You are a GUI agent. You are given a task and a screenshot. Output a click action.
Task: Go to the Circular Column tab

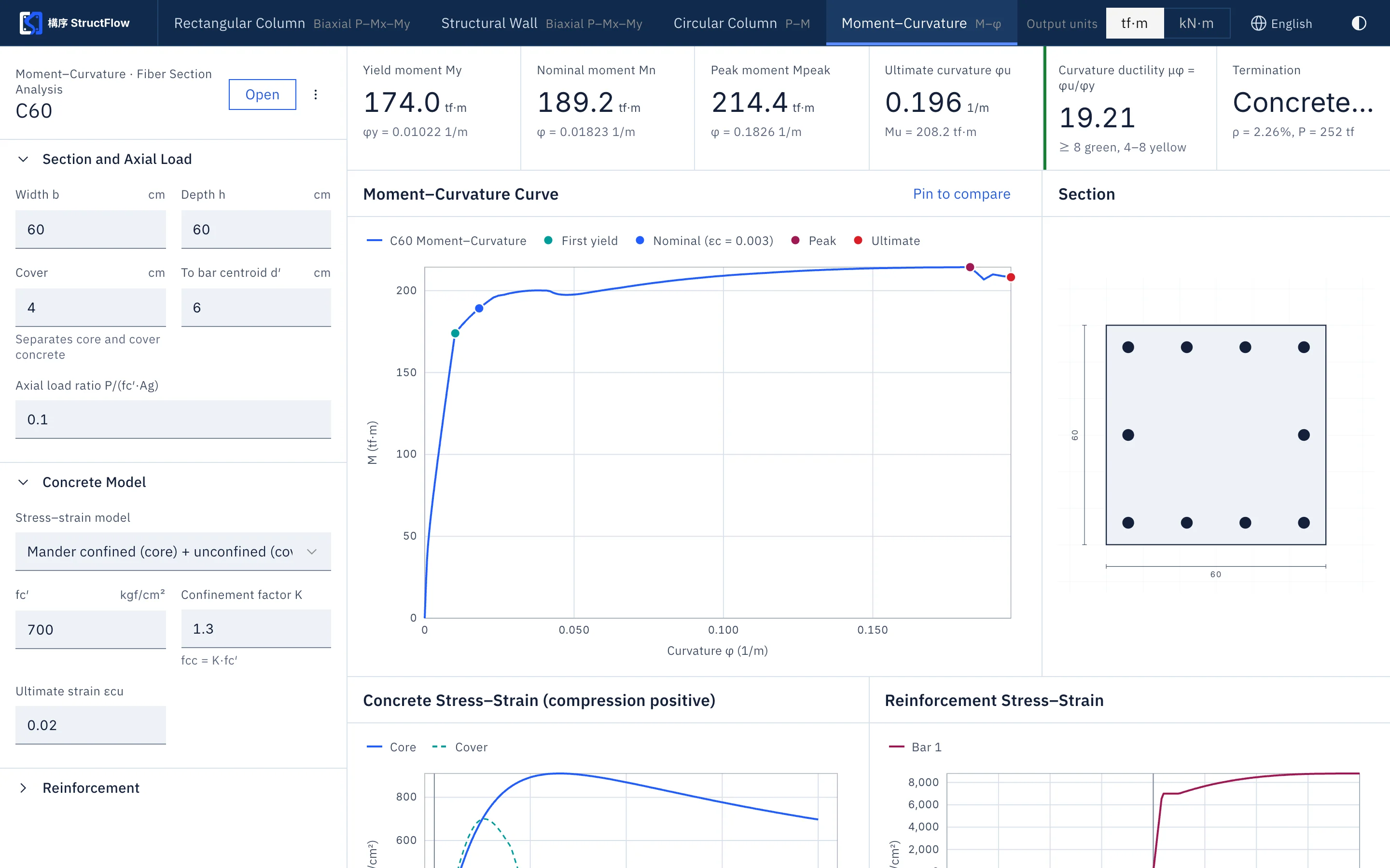click(741, 23)
